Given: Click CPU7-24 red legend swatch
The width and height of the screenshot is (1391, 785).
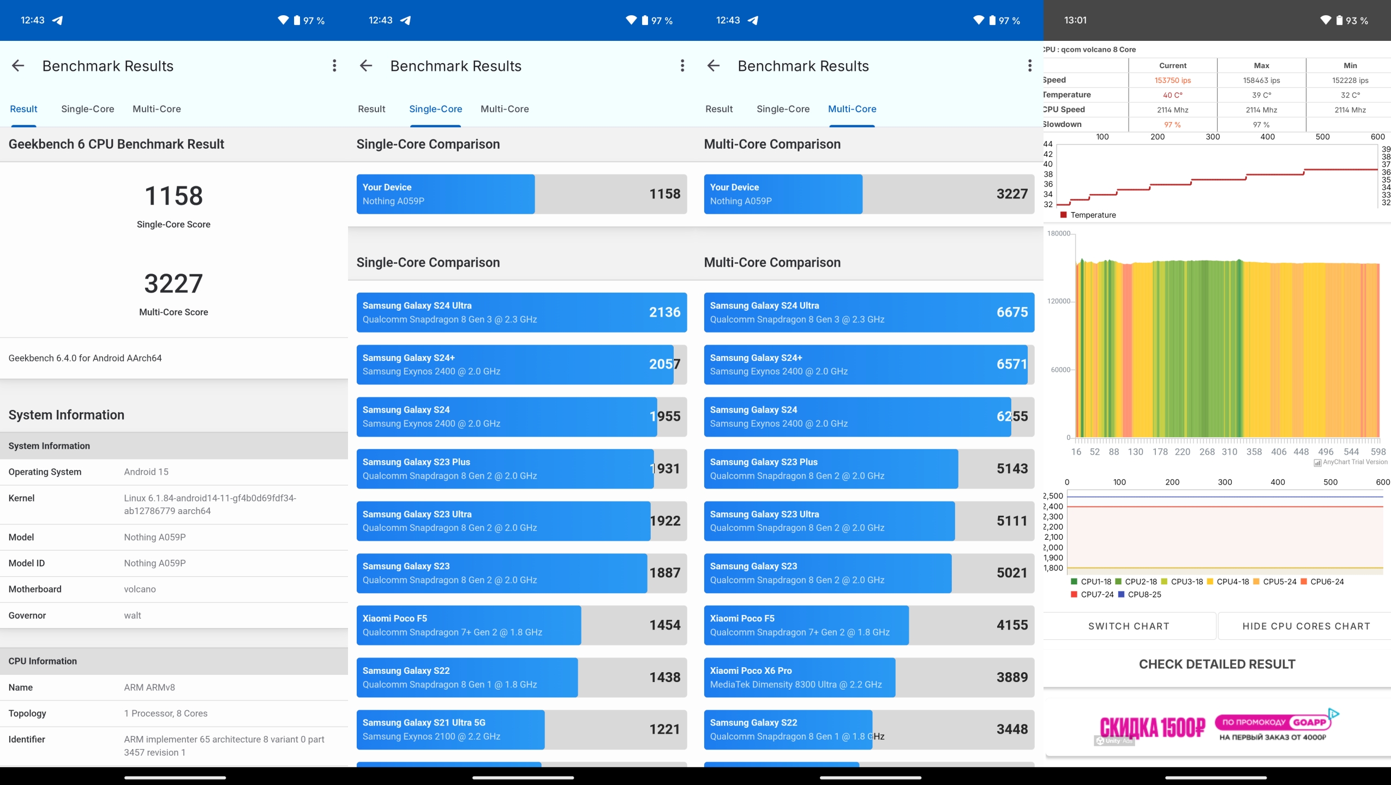Looking at the screenshot, I should (x=1074, y=595).
